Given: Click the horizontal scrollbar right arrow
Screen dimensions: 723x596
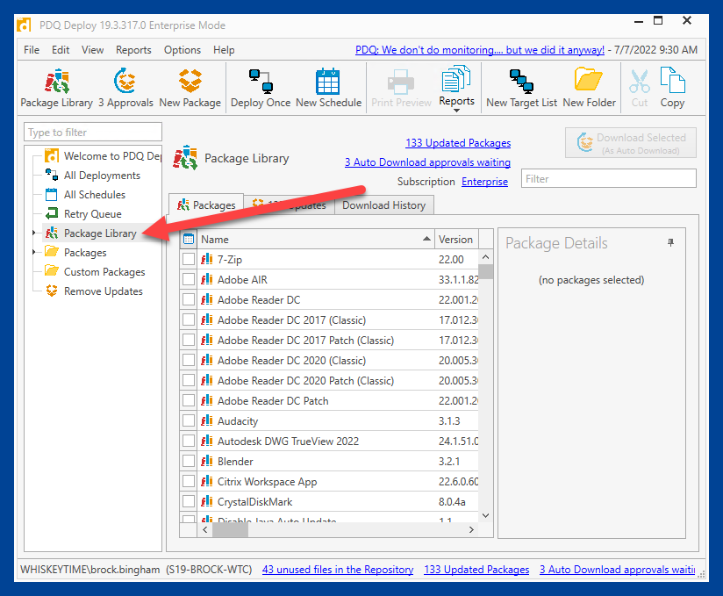Looking at the screenshot, I should coord(471,529).
